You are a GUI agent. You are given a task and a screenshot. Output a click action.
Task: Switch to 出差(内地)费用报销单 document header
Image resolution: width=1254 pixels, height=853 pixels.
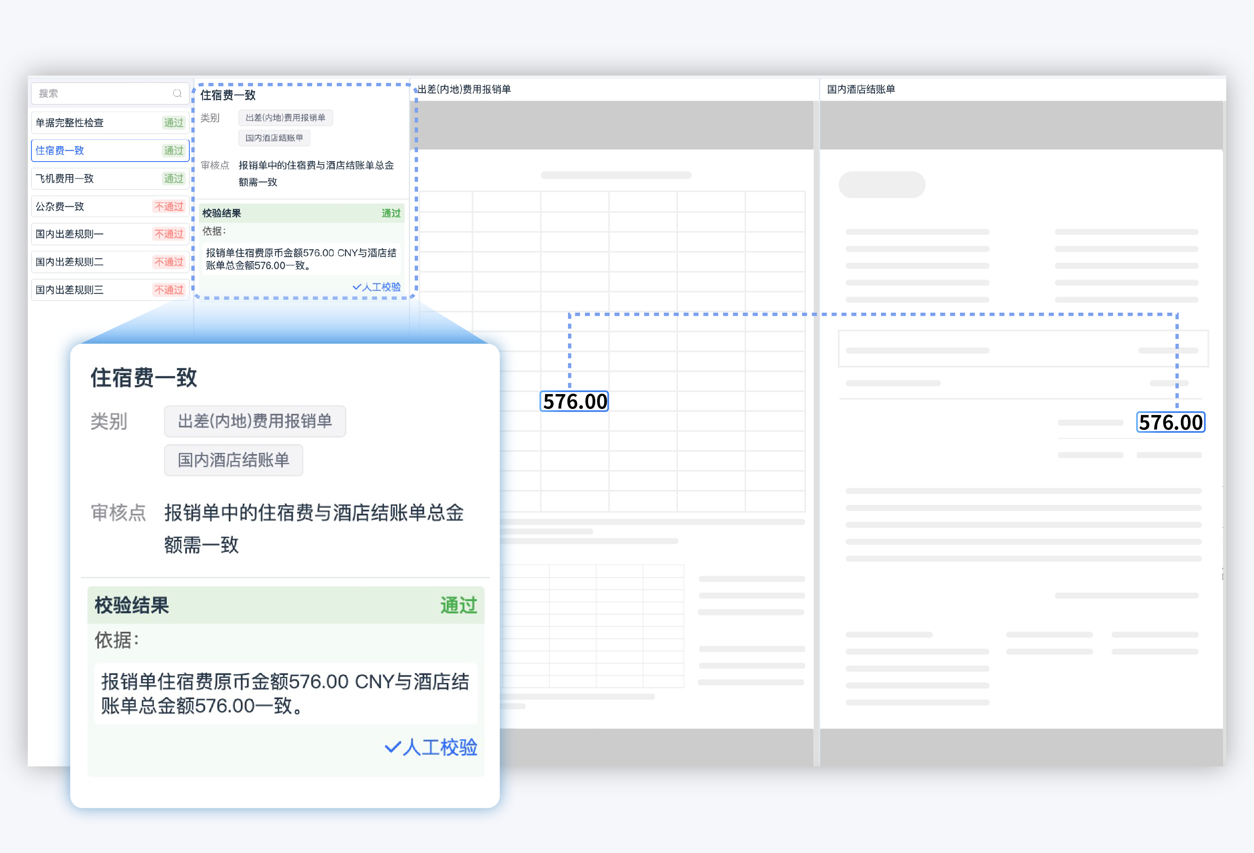coord(464,89)
